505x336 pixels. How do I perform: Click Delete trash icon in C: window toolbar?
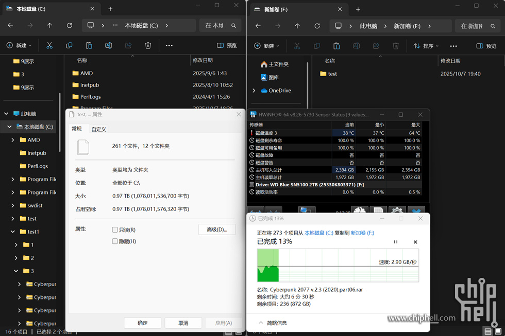(148, 45)
